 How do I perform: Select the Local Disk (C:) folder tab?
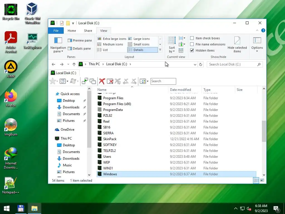click(63, 73)
